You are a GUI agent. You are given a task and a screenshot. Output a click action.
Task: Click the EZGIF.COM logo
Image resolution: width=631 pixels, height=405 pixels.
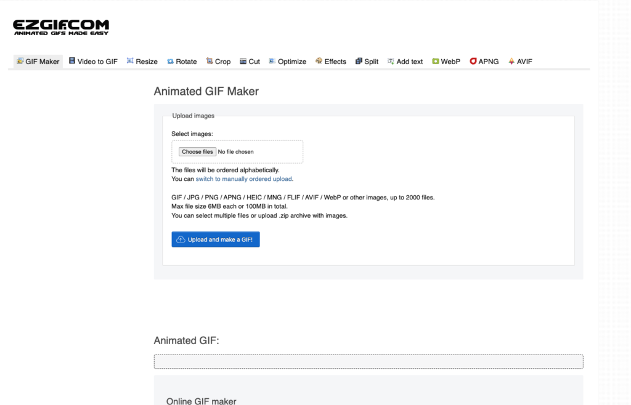click(61, 27)
